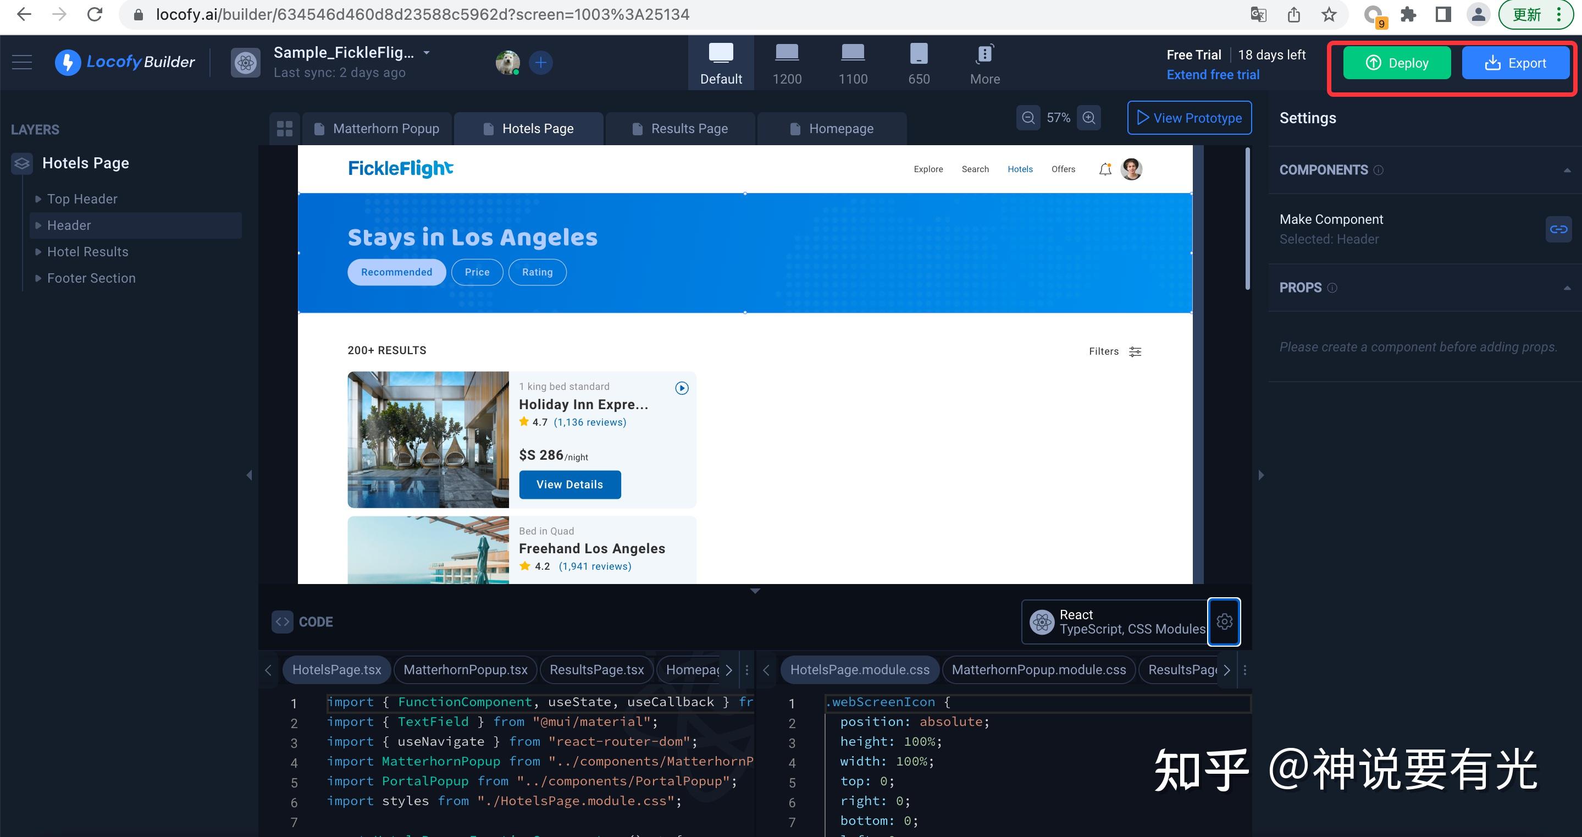This screenshot has width=1582, height=837.
Task: Click the Export button
Action: [x=1515, y=63]
